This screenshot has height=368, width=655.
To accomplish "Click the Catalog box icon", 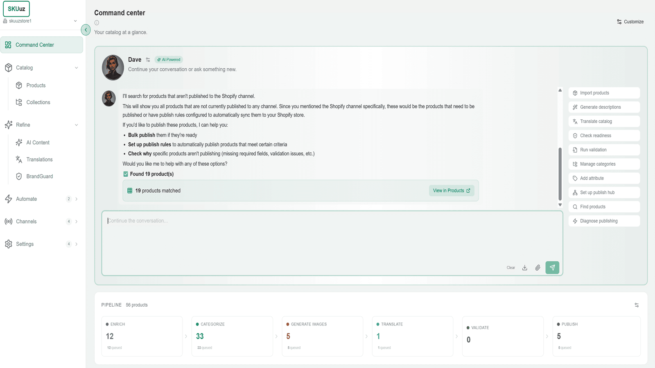I will [x=9, y=68].
